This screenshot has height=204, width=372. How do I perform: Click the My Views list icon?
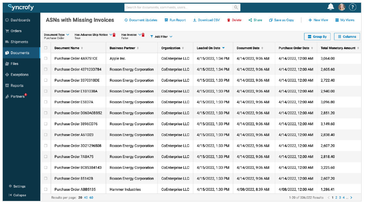(337, 20)
